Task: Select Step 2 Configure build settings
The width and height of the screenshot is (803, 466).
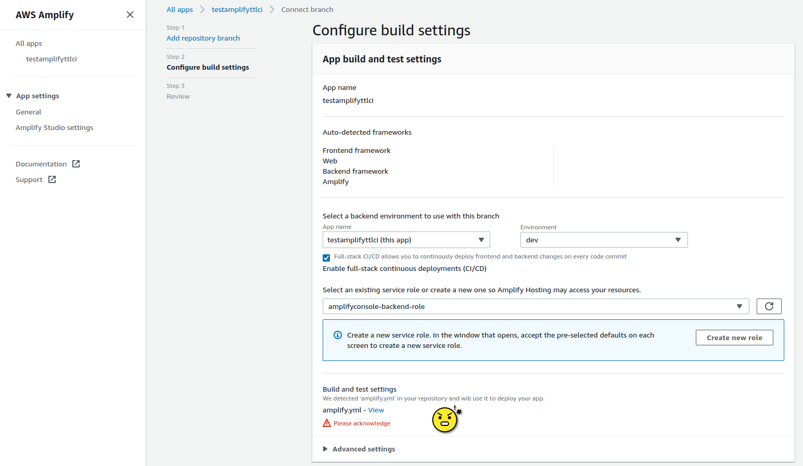Action: 208,67
